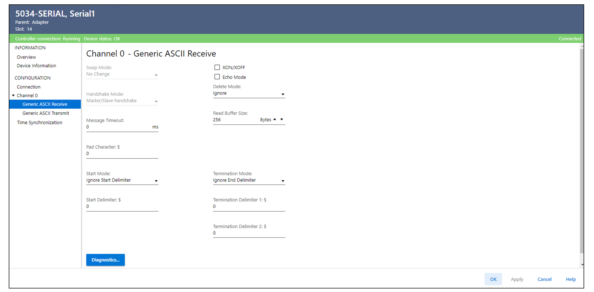Image resolution: width=594 pixels, height=292 pixels.
Task: Increase Read Buffer Size with up arrow
Action: [275, 119]
